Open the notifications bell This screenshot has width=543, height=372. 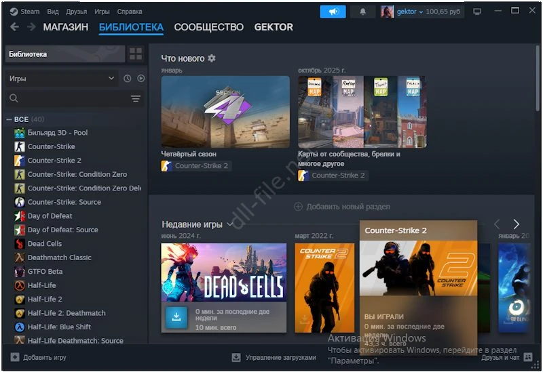pos(362,12)
